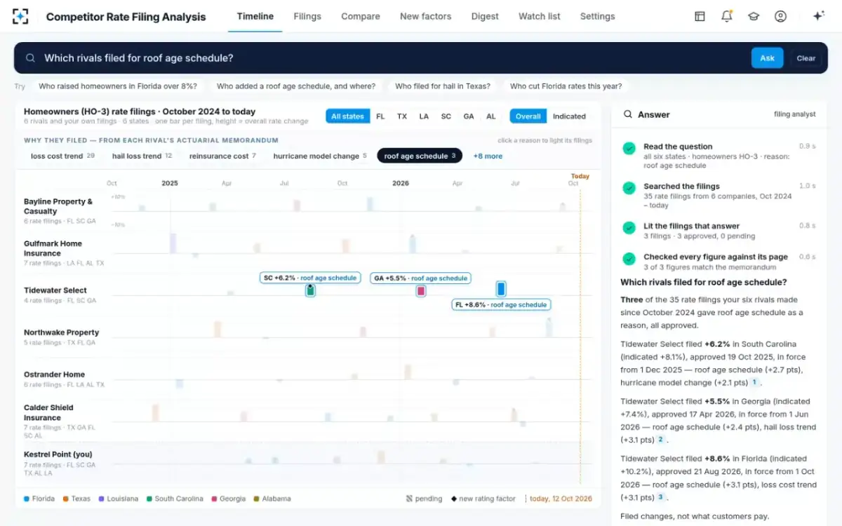Click the app logo icon

point(21,16)
